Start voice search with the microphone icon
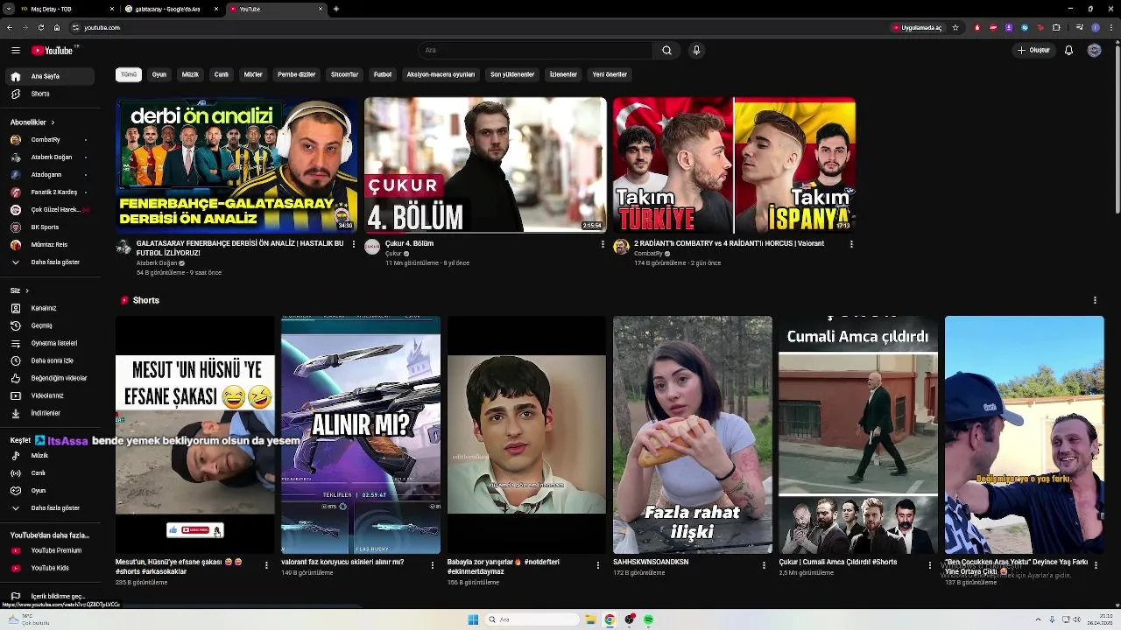Screen dimensions: 1121x630 (x=696, y=50)
